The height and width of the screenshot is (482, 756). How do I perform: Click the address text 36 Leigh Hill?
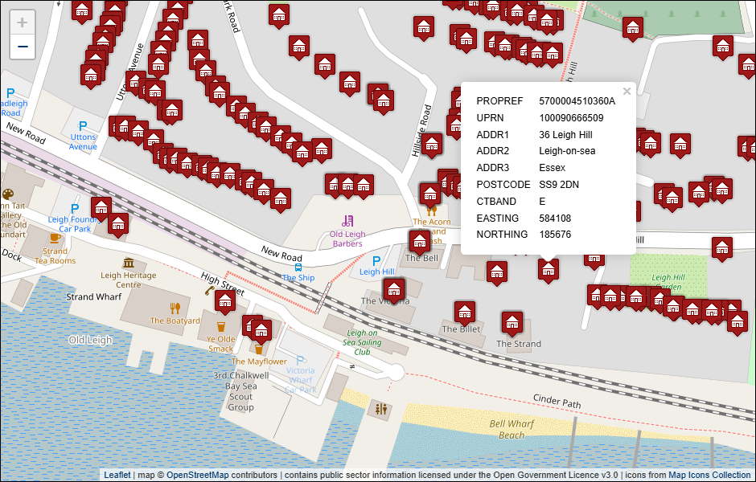point(565,135)
